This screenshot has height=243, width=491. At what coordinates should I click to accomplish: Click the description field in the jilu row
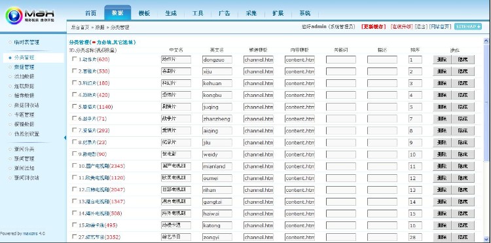pyautogui.click(x=382, y=143)
